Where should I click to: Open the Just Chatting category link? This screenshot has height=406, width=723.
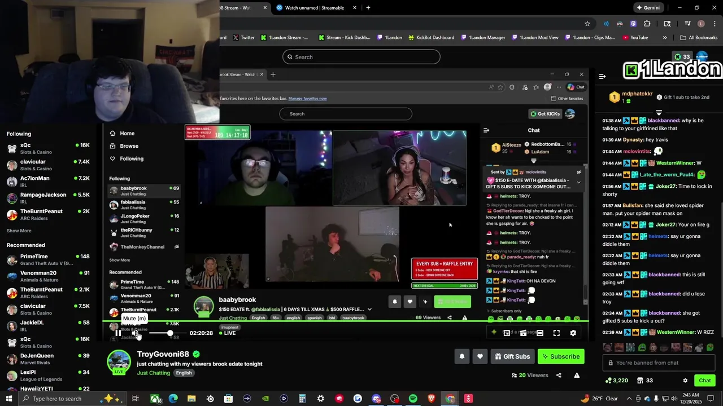153,373
